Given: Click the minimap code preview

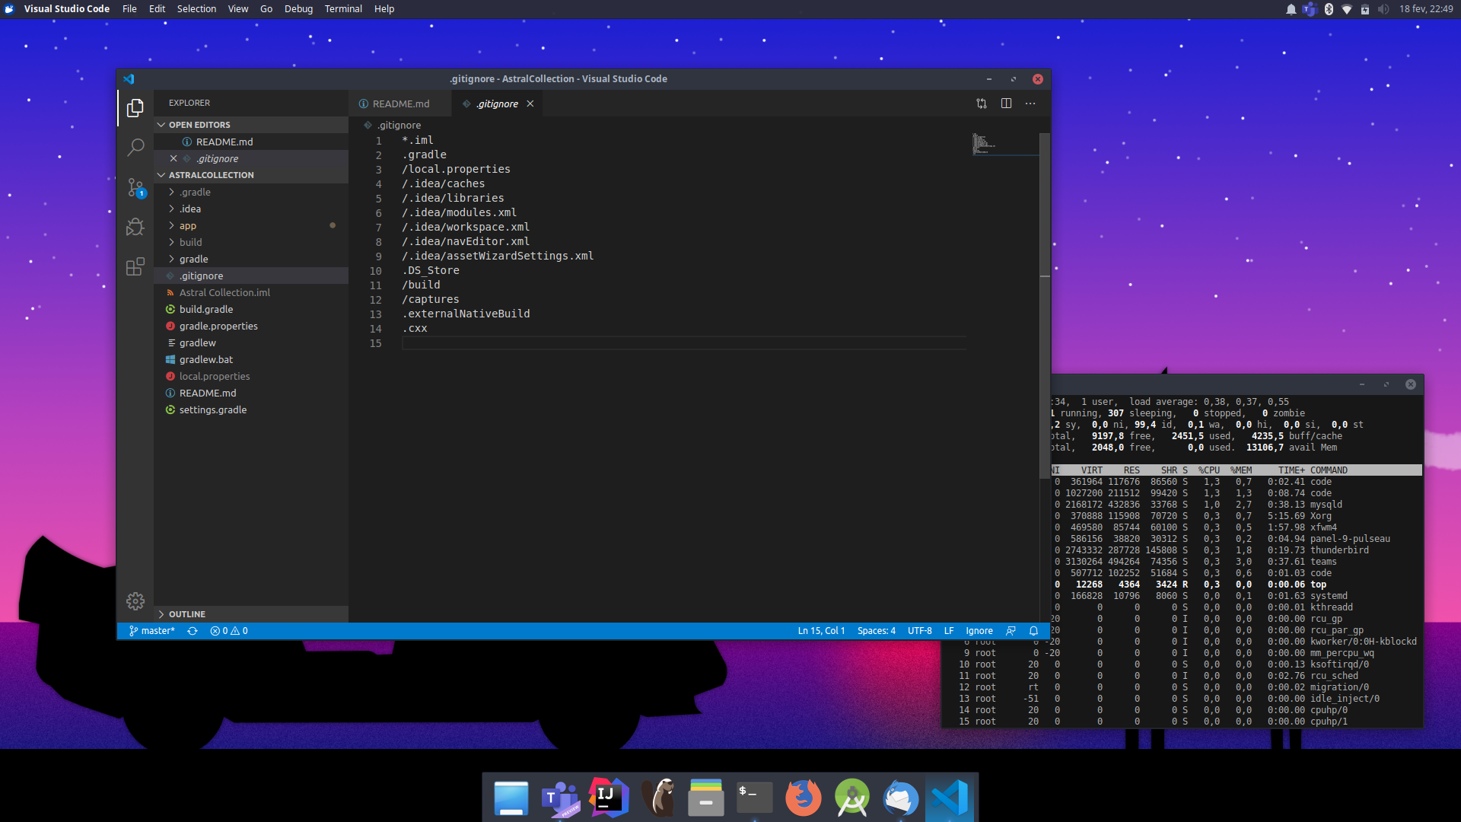Looking at the screenshot, I should tap(984, 143).
